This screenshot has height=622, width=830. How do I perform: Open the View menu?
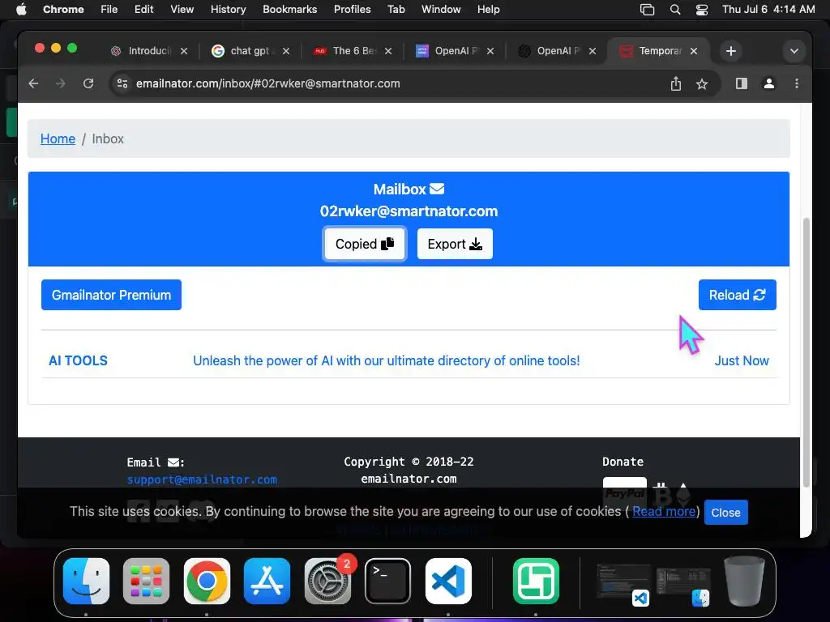coord(182,10)
